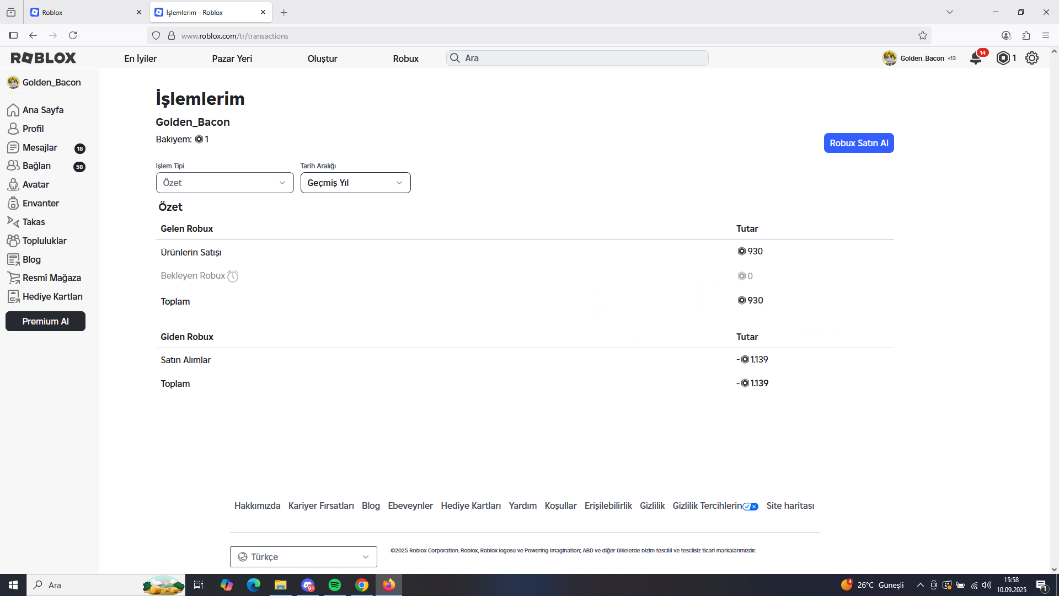Open the Erişilebilirlik footer link
The width and height of the screenshot is (1059, 596).
(x=608, y=505)
